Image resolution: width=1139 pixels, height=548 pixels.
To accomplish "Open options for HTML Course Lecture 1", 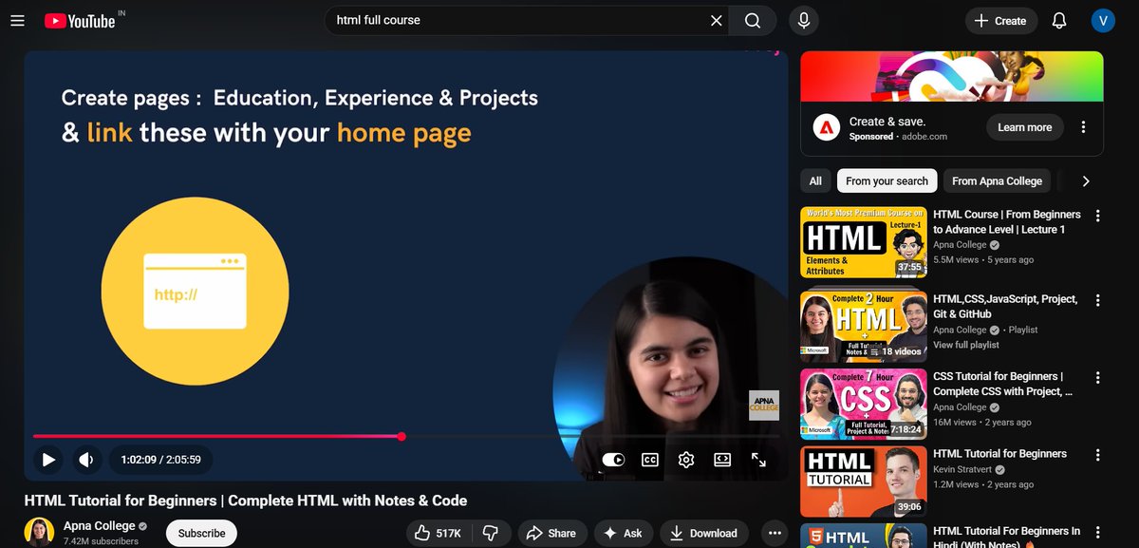I will click(1098, 216).
